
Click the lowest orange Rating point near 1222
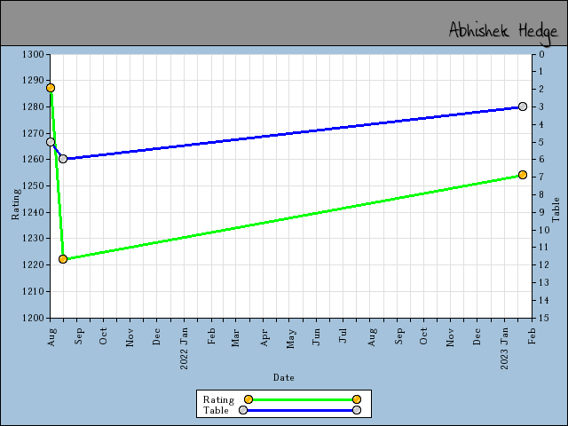pos(63,259)
